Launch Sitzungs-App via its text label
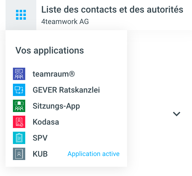 [56, 106]
